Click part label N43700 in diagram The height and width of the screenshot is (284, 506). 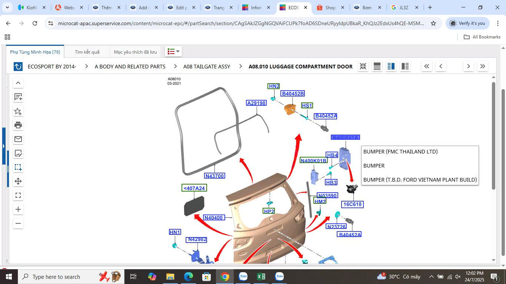click(214, 176)
